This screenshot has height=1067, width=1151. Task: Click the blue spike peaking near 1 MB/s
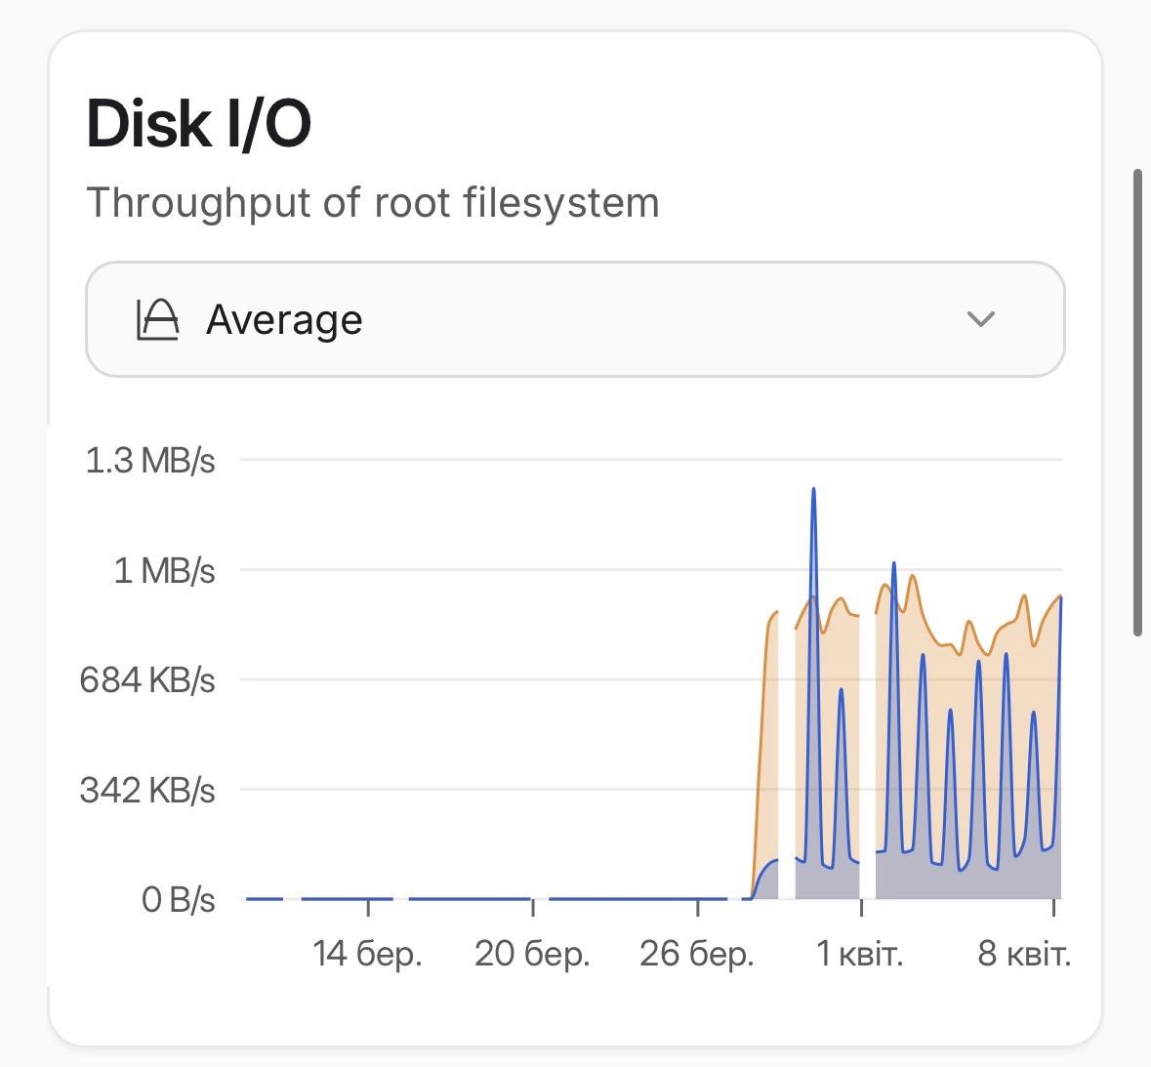tap(893, 564)
